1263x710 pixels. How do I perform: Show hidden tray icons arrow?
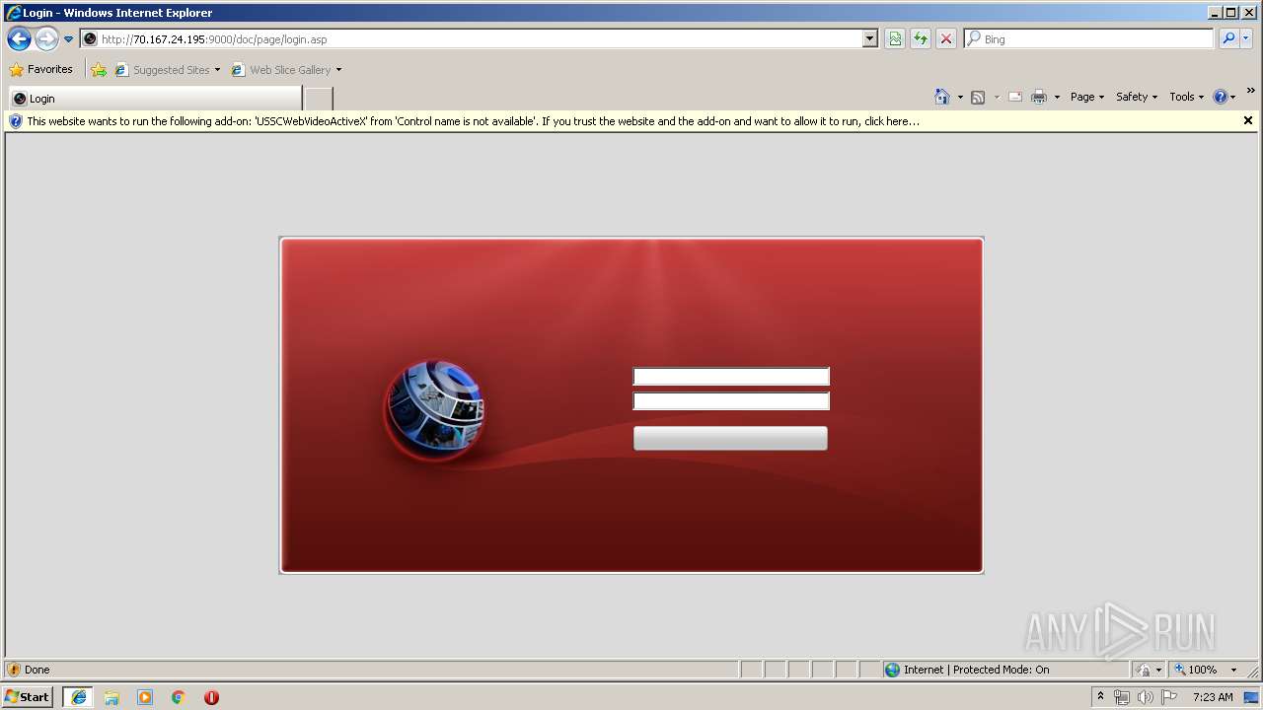tap(1100, 697)
